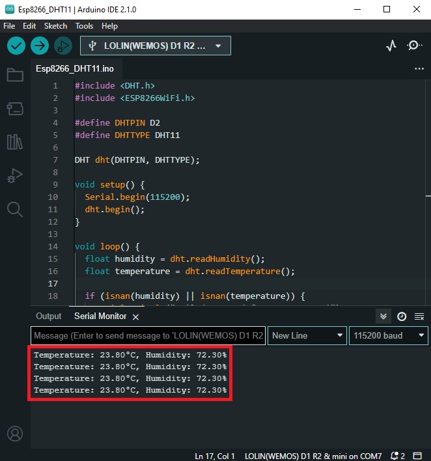Toggle the bottom panel icon in the status bar
This screenshot has width=431, height=461.
click(x=417, y=456)
